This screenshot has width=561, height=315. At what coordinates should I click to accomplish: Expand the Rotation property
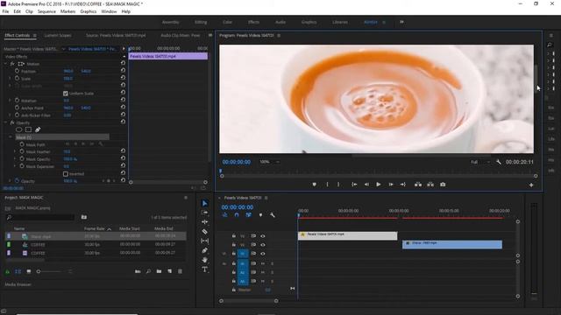10,101
